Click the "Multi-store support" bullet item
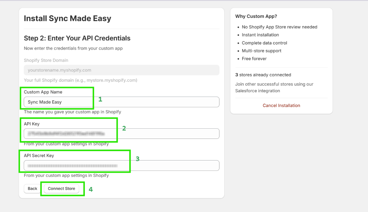 261,51
